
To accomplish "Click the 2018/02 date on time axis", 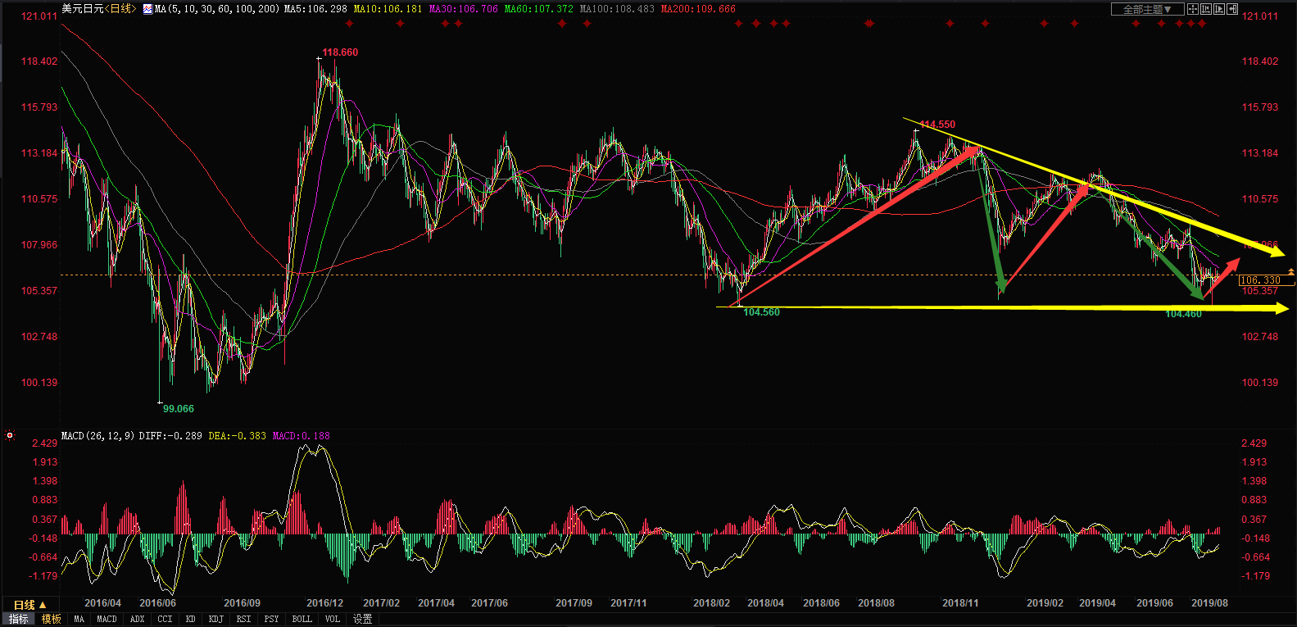I will [711, 603].
